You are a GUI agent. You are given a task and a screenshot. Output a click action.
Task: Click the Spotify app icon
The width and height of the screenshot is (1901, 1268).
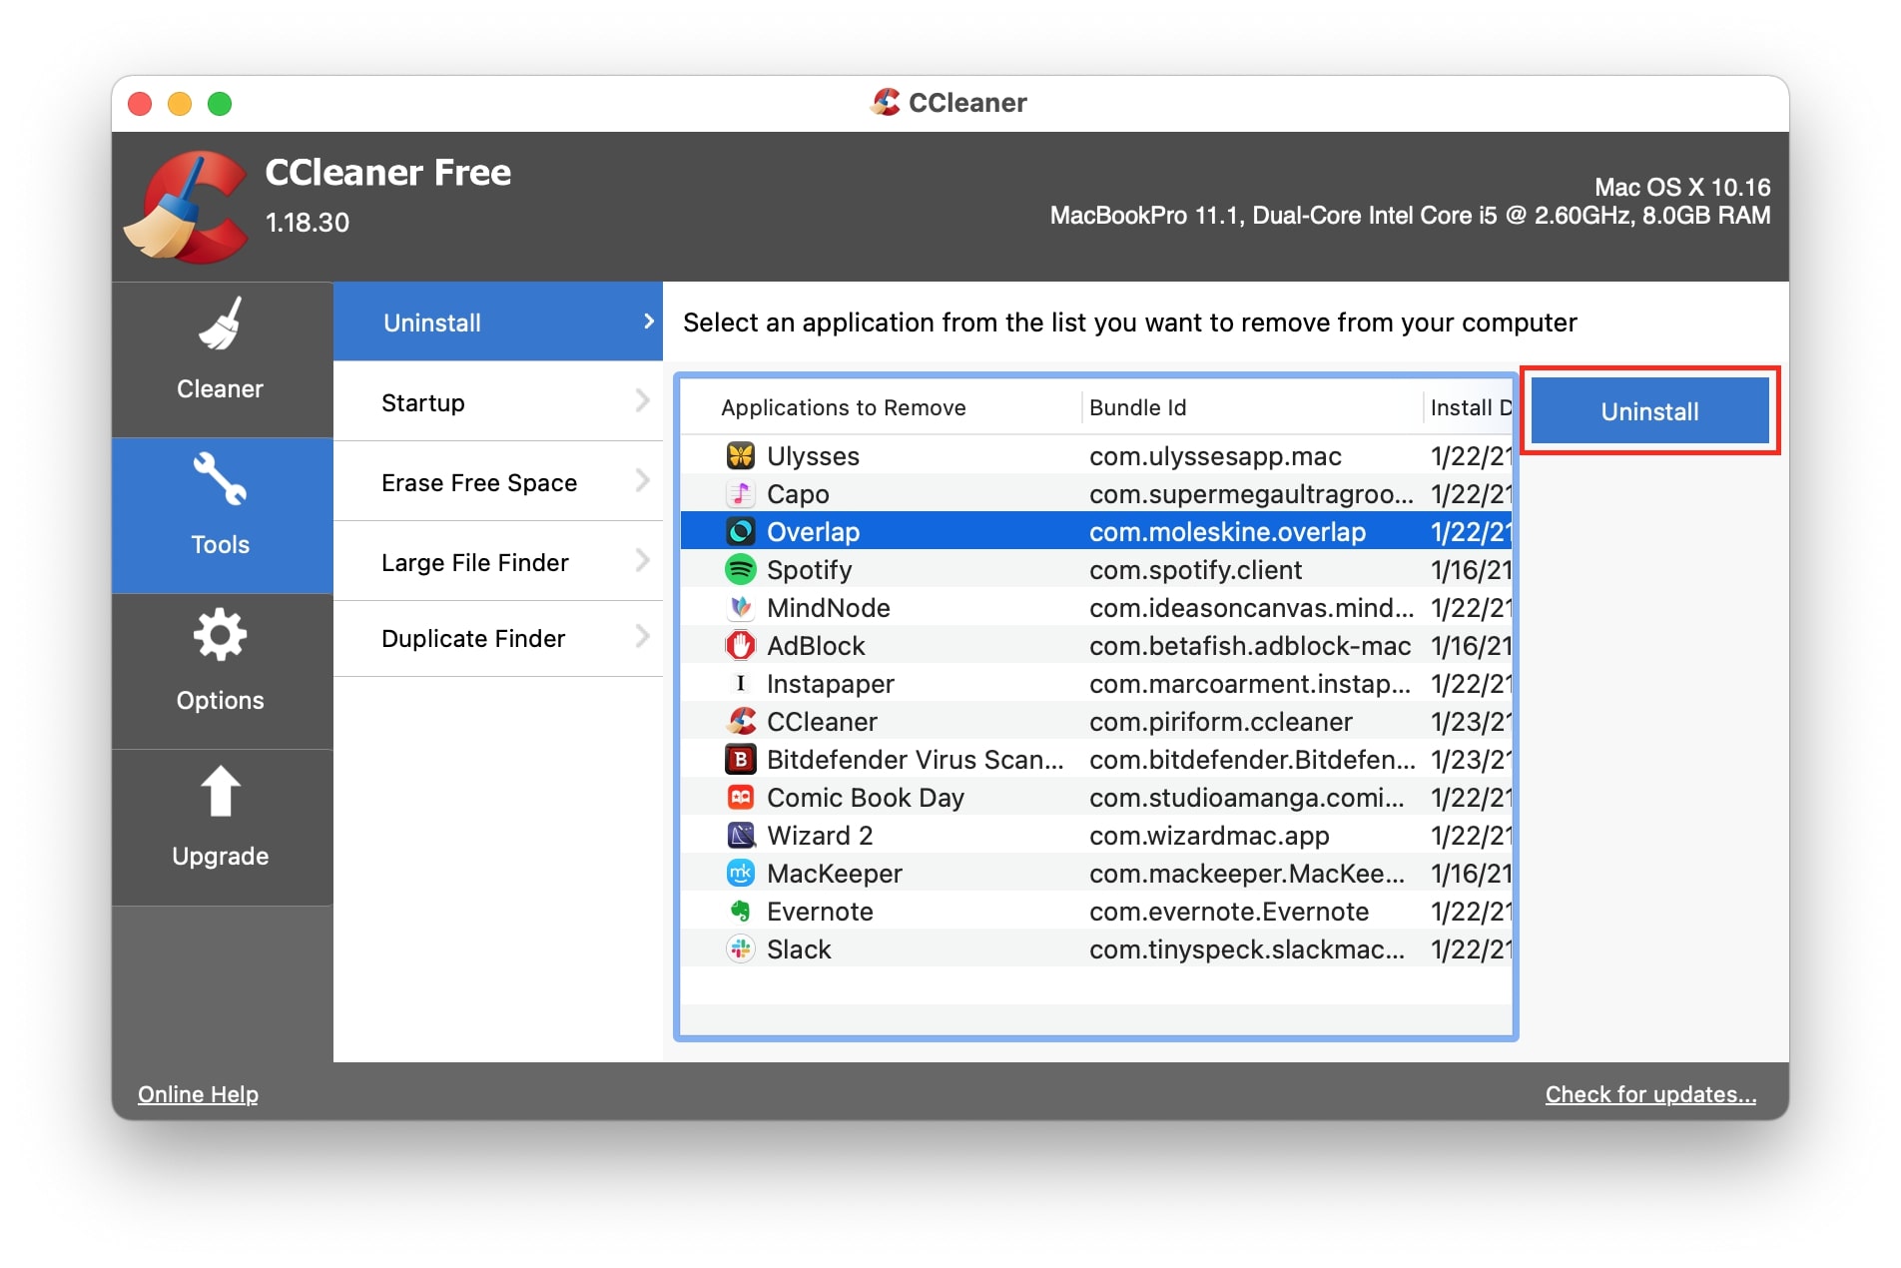tap(740, 570)
